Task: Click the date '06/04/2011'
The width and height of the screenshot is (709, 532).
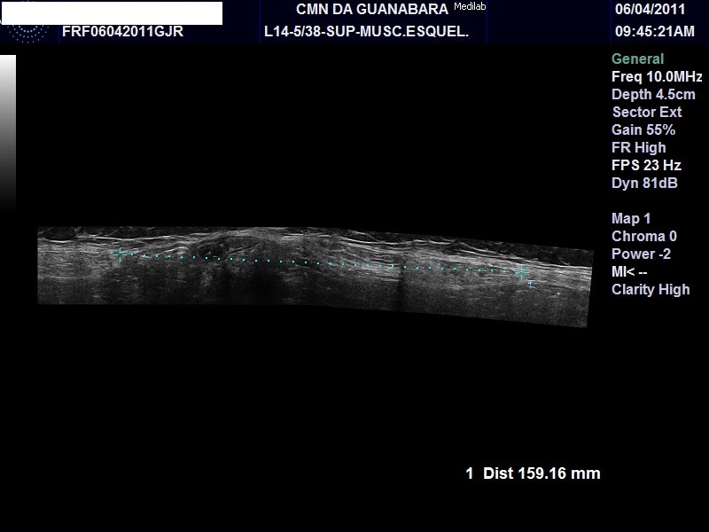Action: point(651,9)
